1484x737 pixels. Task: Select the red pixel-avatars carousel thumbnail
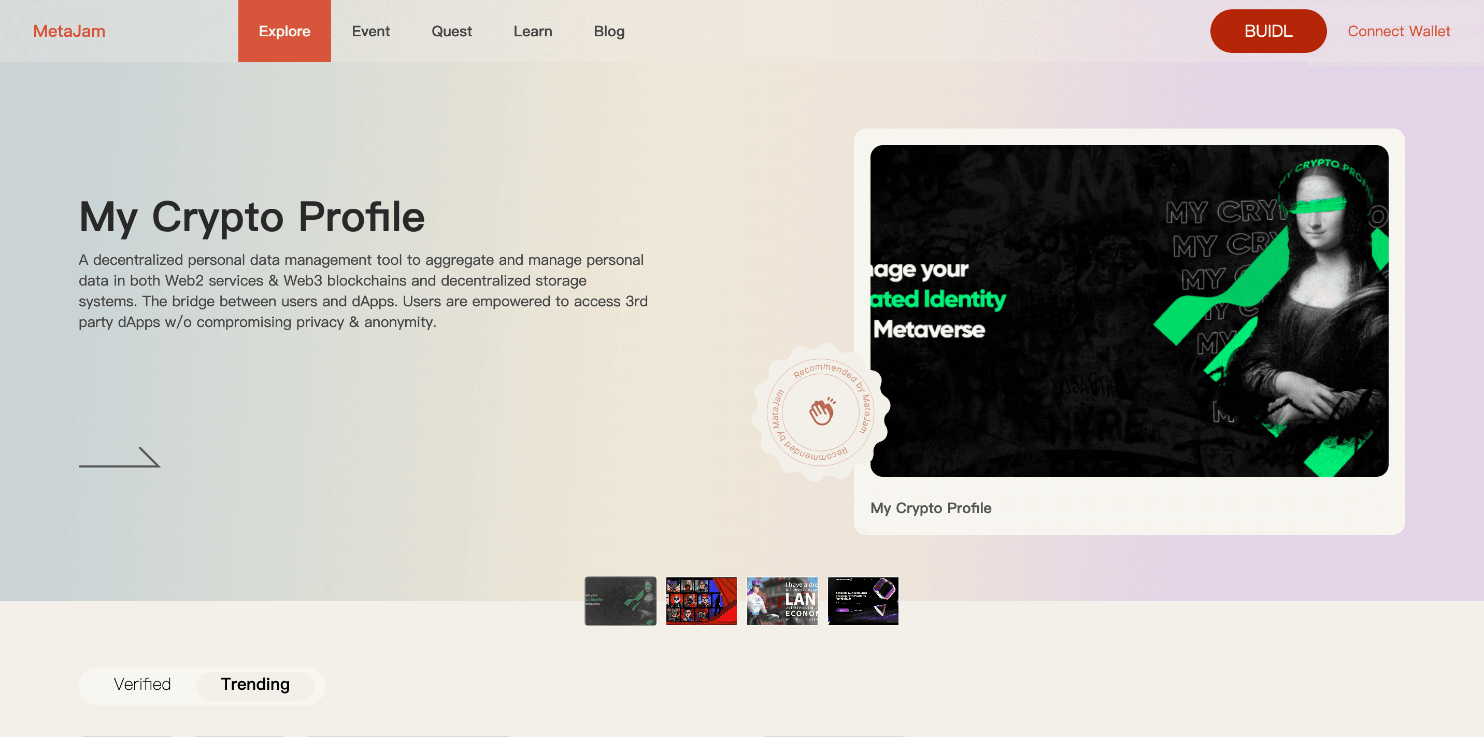tap(701, 601)
